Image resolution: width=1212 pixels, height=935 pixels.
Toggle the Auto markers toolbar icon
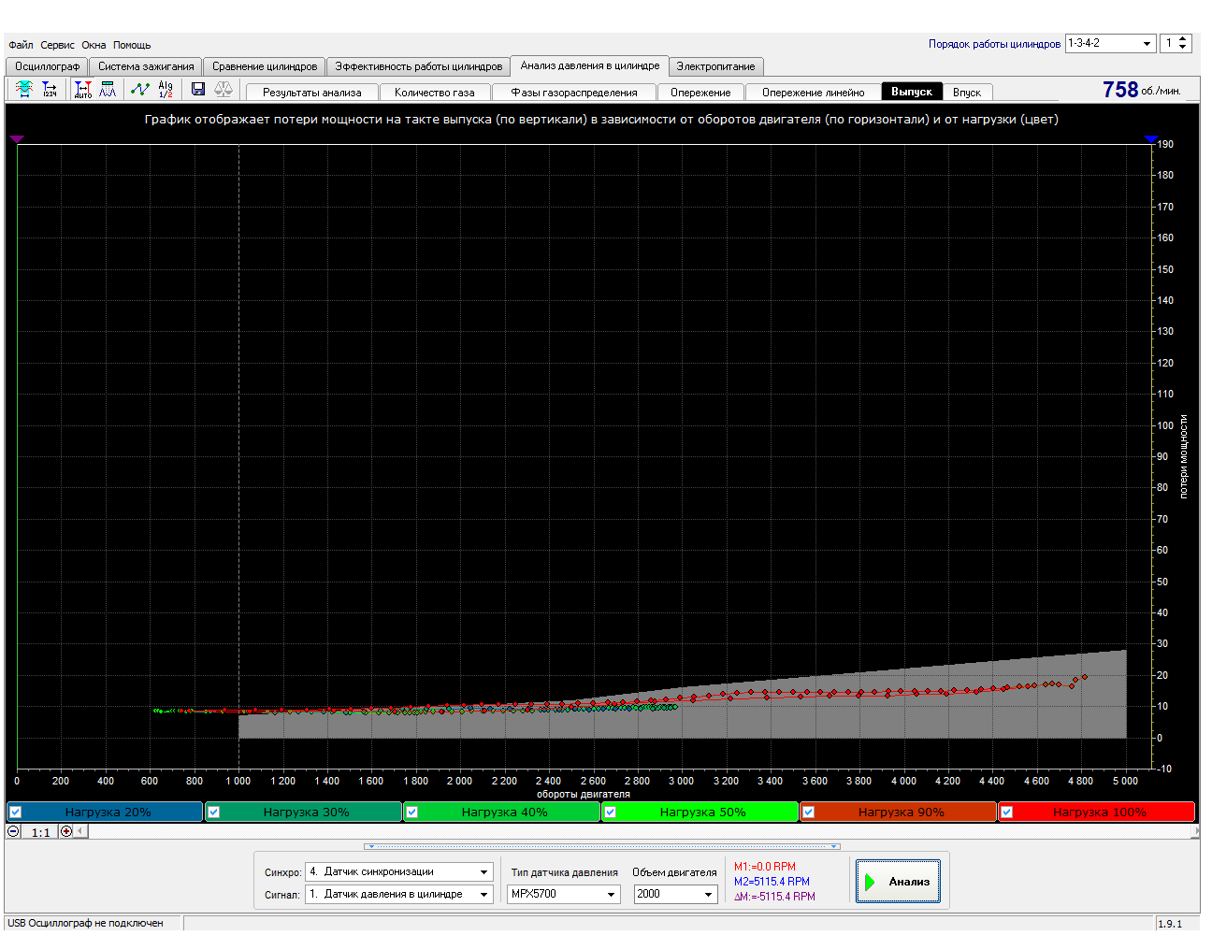(83, 89)
